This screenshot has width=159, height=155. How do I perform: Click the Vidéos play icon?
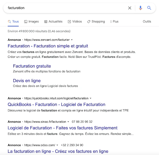click(69, 21)
